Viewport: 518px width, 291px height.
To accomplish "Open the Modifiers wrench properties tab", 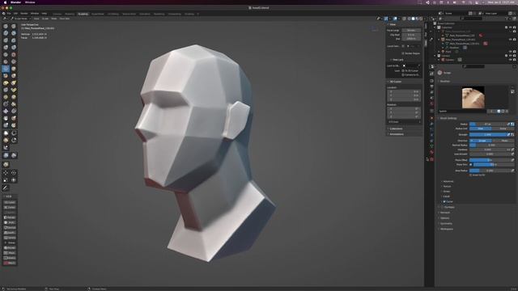I will pyautogui.click(x=431, y=124).
